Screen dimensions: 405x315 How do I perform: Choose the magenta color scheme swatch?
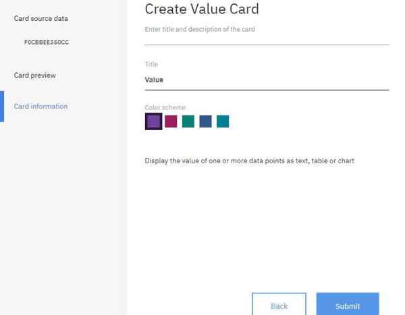(x=171, y=121)
